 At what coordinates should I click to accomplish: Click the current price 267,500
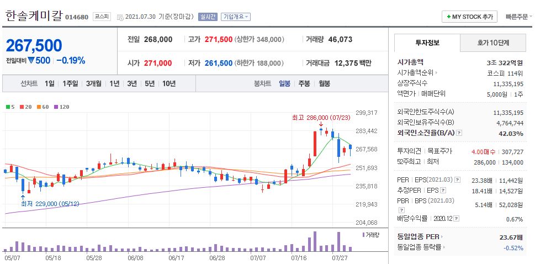click(34, 46)
